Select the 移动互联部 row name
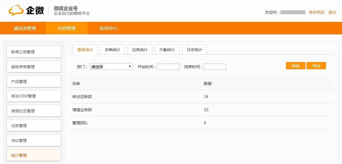 pos(82,97)
